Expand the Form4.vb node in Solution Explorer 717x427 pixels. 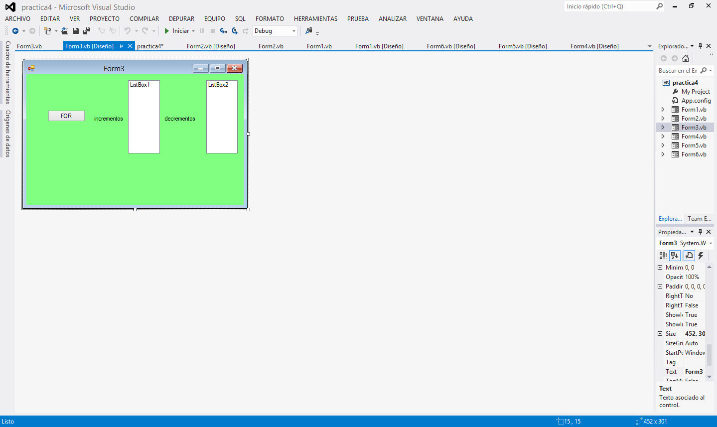click(663, 136)
